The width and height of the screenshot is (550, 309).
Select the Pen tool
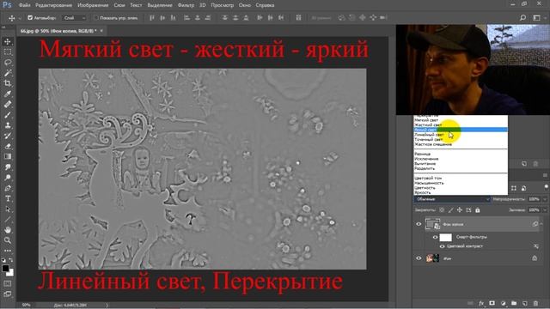[8, 188]
